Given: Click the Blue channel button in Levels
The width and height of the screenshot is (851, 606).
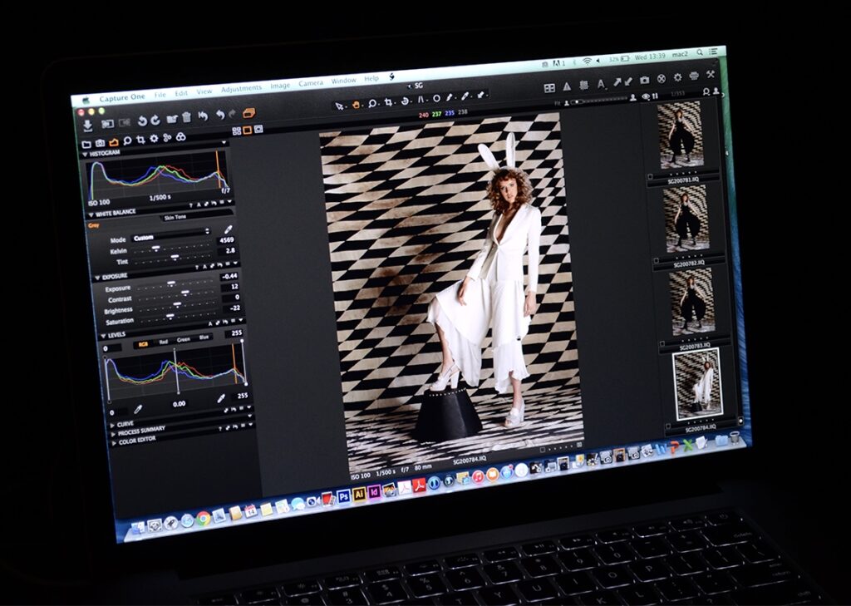Looking at the screenshot, I should tap(204, 337).
